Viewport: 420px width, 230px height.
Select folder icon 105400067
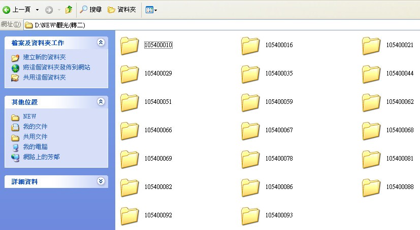click(x=250, y=131)
